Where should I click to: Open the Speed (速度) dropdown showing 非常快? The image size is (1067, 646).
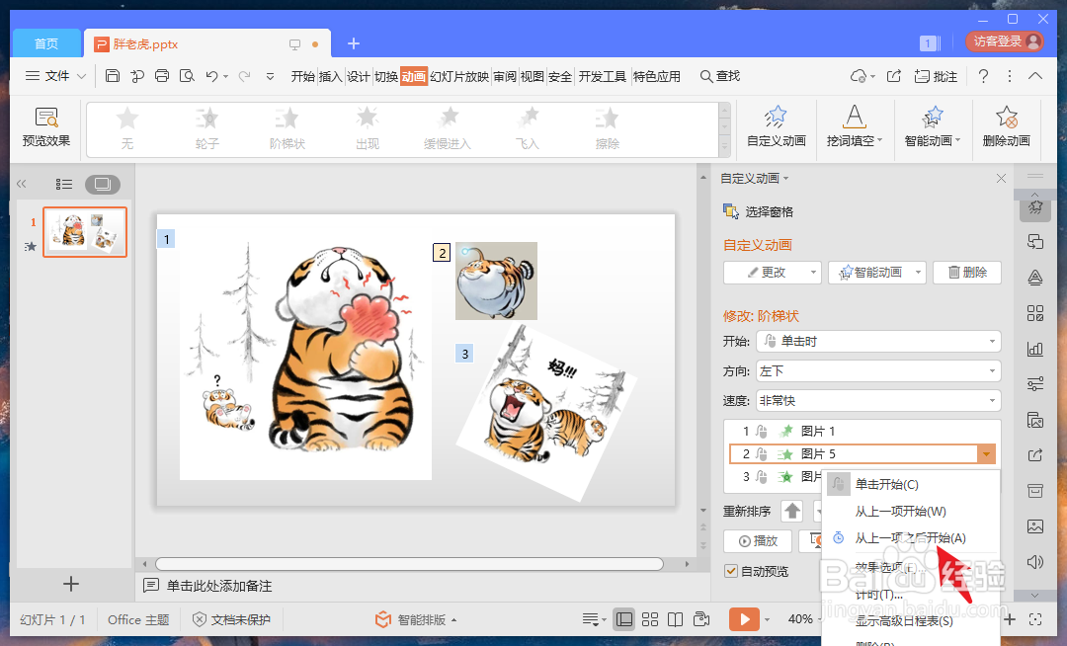click(878, 400)
